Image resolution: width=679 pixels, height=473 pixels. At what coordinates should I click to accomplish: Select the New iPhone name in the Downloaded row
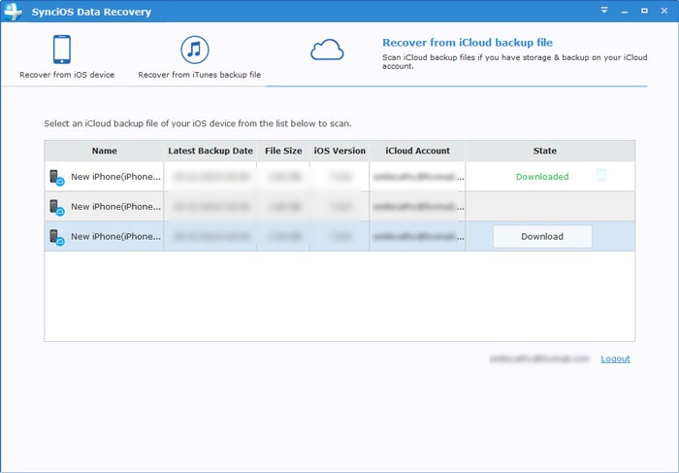click(x=115, y=177)
